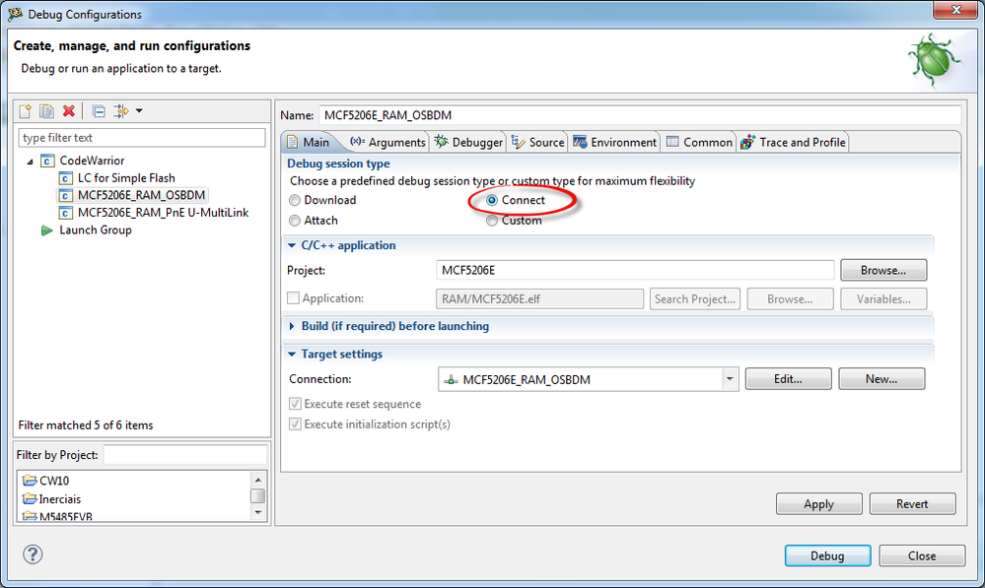985x588 pixels.
Task: Delete selected configuration with red X icon
Action: (x=68, y=111)
